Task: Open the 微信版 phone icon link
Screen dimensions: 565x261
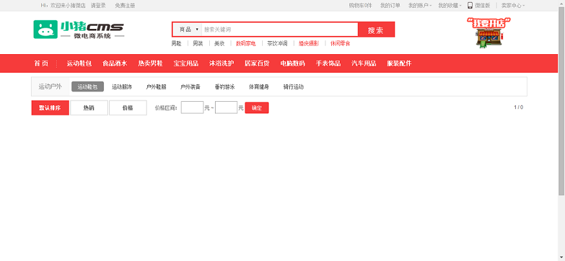Action: [478, 5]
